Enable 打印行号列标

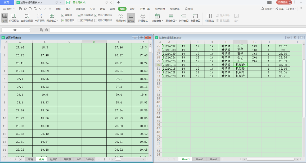point(96,20)
